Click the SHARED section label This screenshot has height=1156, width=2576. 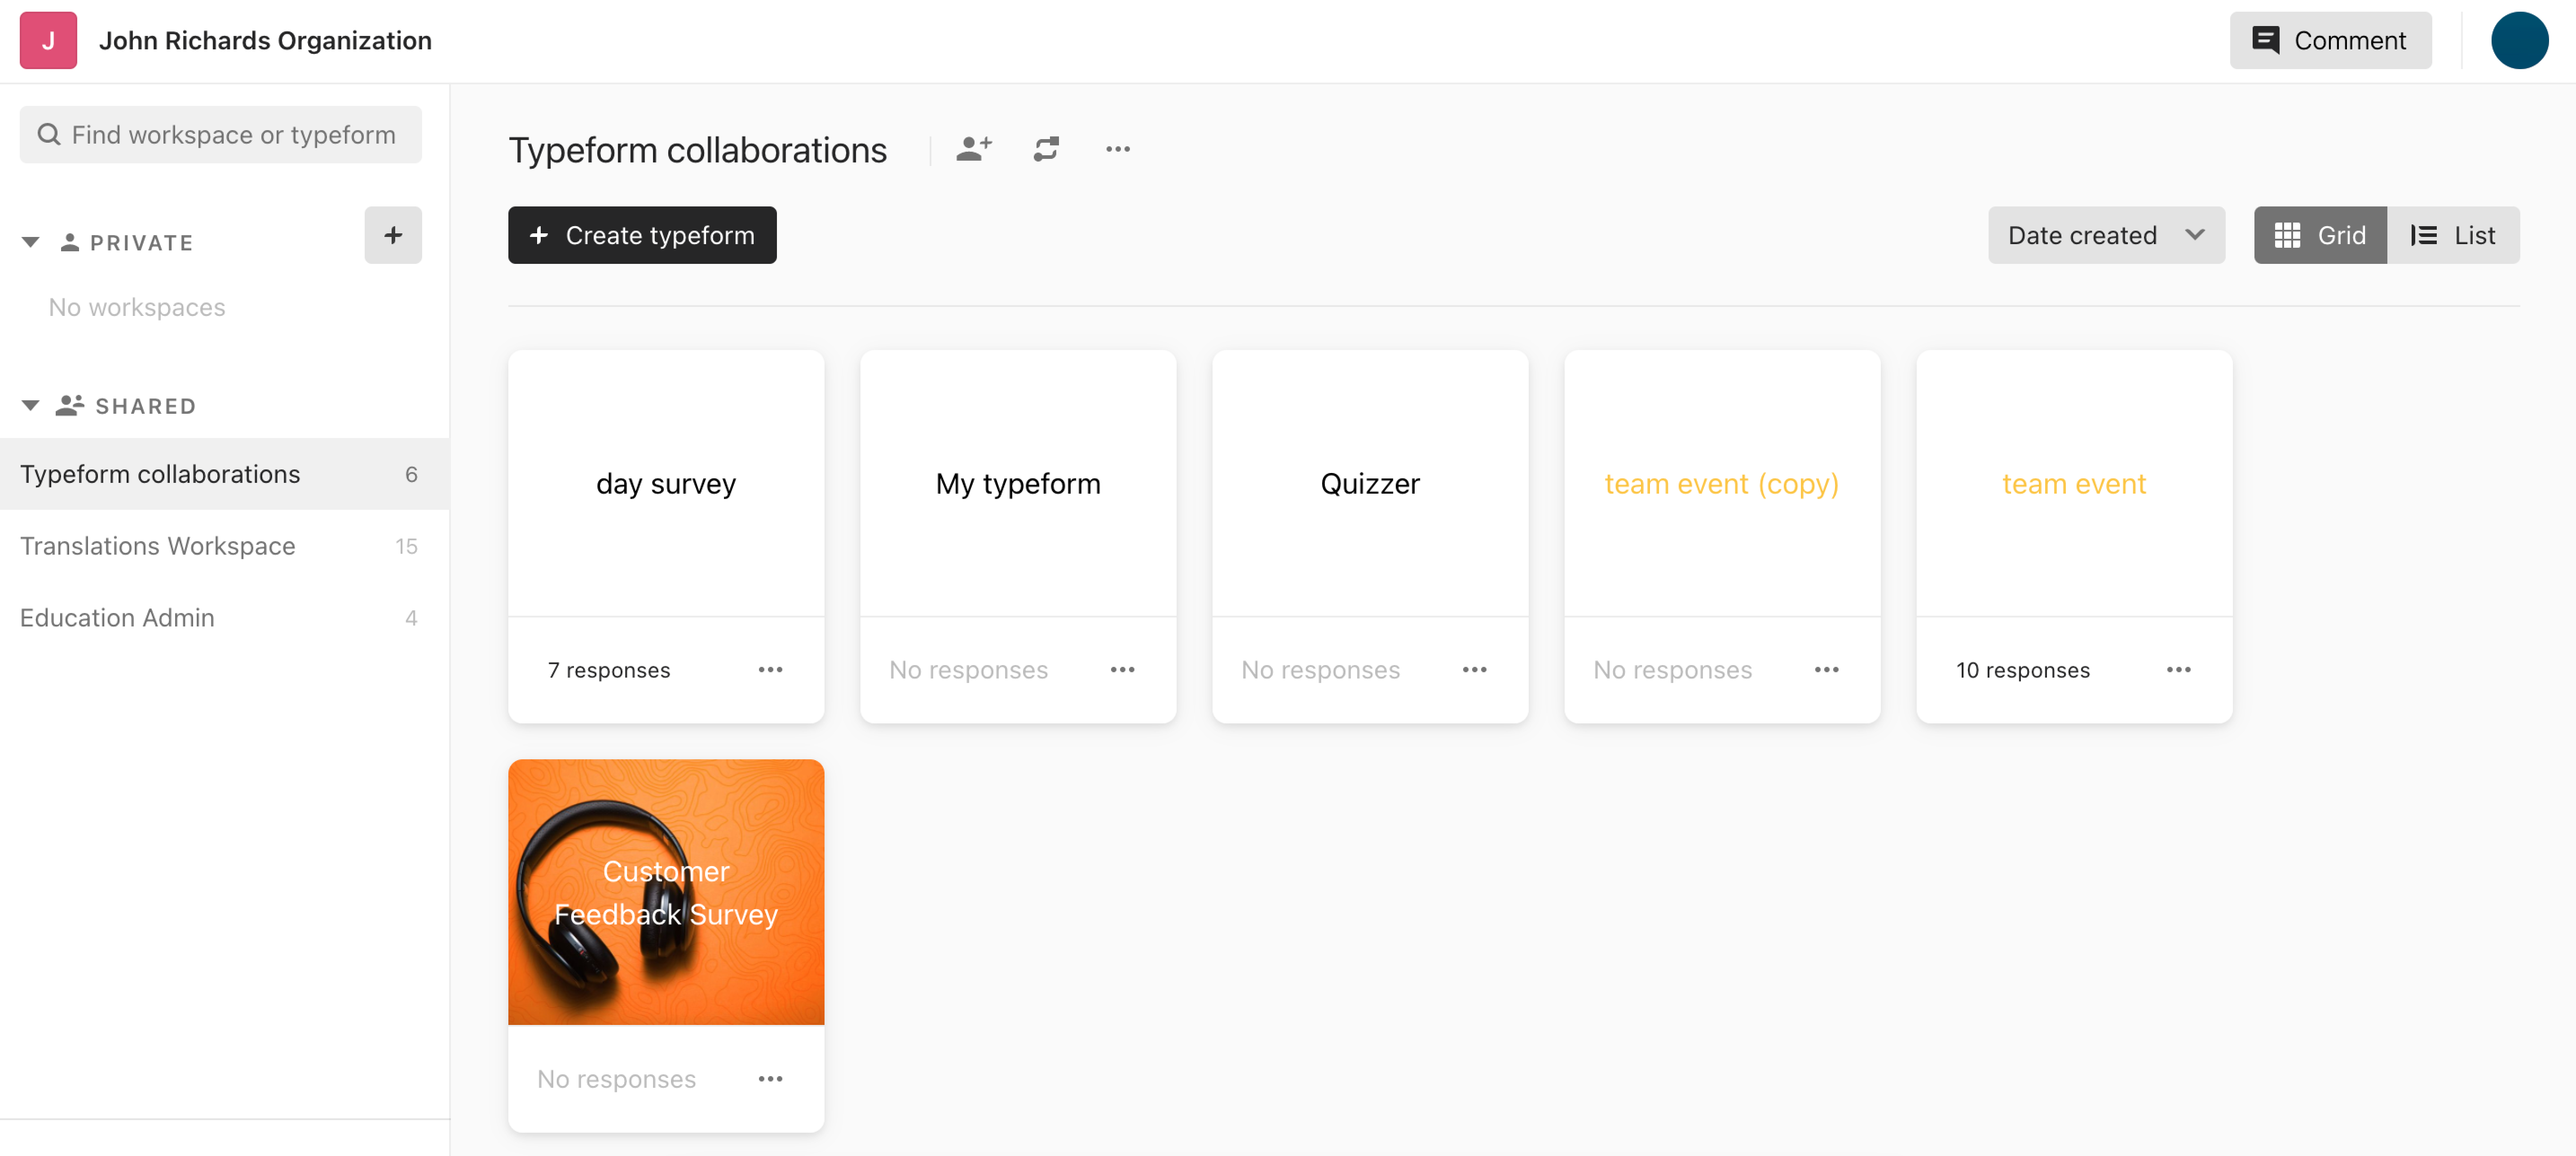[x=145, y=406]
